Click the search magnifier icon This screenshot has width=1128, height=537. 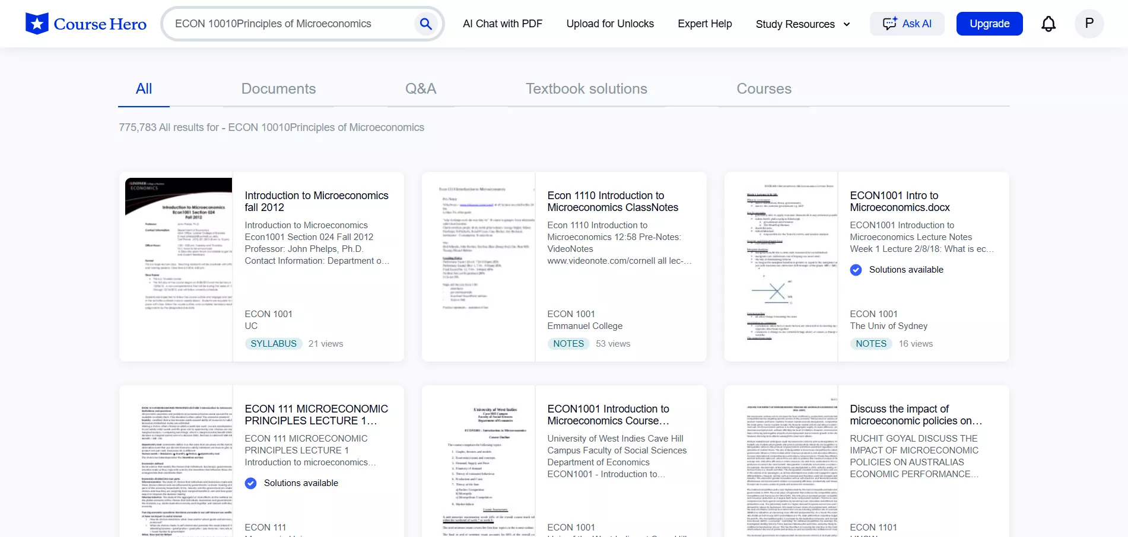pyautogui.click(x=425, y=24)
